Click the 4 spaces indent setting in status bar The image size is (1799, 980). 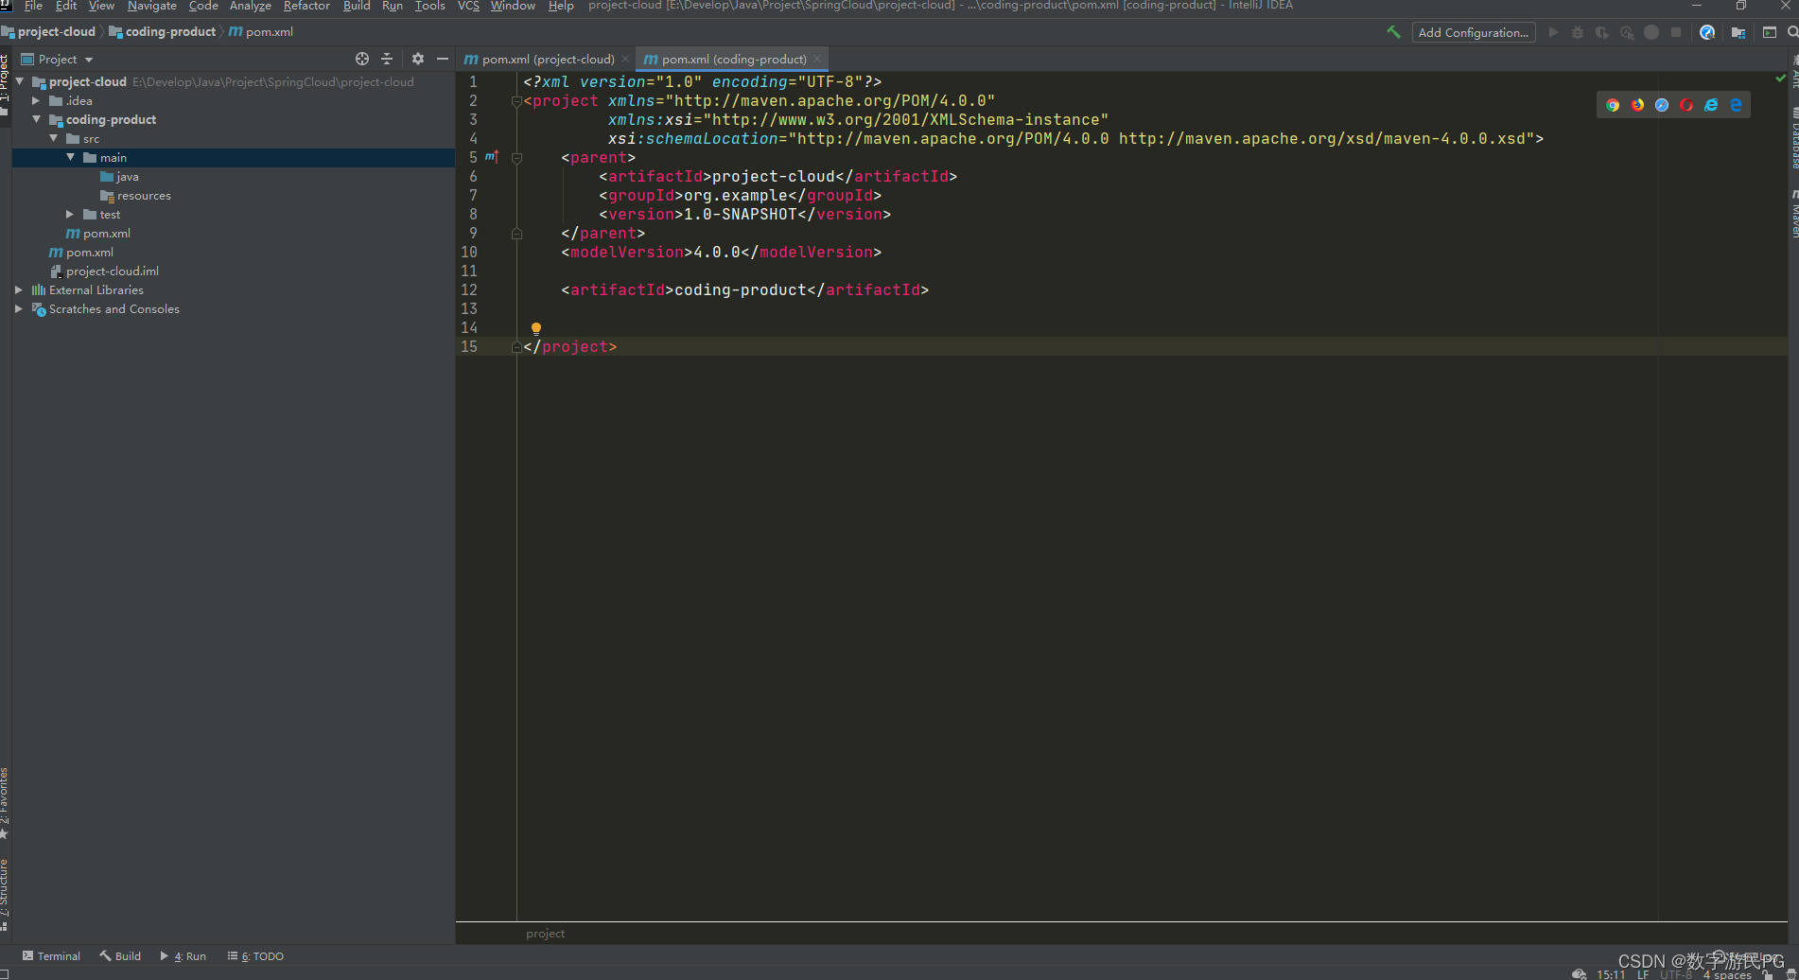click(x=1727, y=974)
